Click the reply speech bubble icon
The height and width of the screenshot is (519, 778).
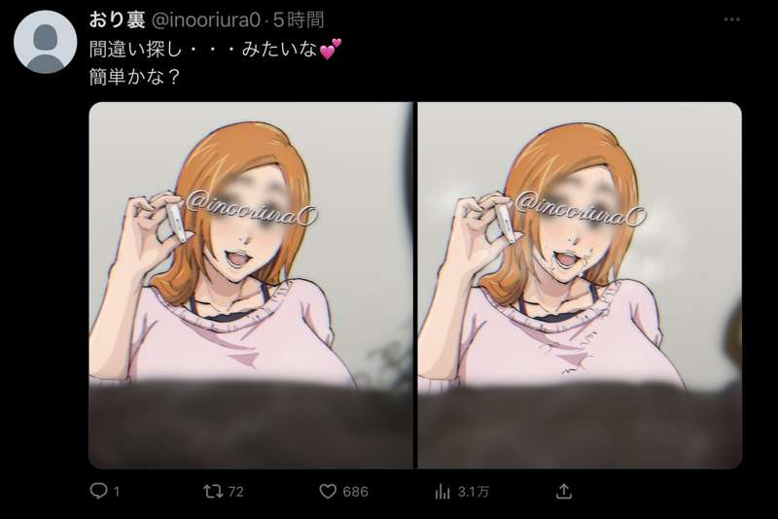click(98, 491)
